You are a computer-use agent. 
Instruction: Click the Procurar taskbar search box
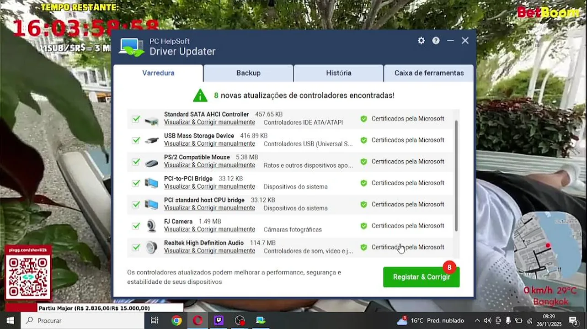point(83,320)
